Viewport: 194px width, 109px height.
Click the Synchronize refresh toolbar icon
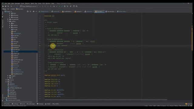point(8,6)
